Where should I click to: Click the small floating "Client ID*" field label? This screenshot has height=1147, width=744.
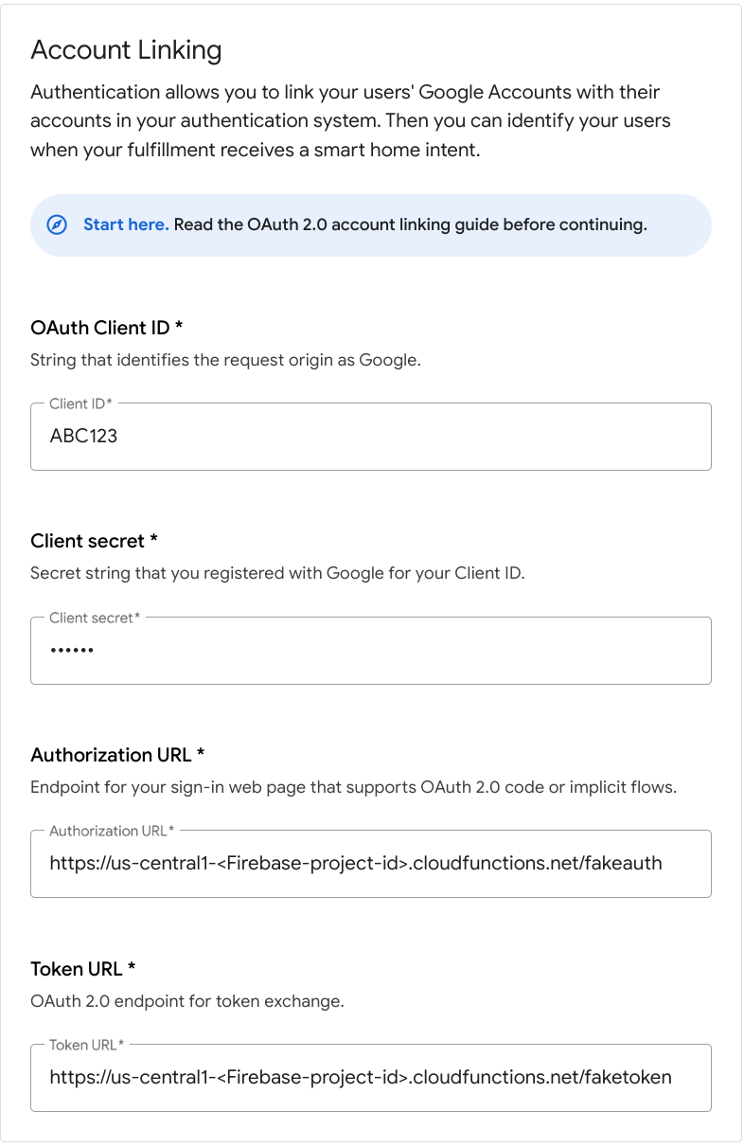(x=80, y=403)
